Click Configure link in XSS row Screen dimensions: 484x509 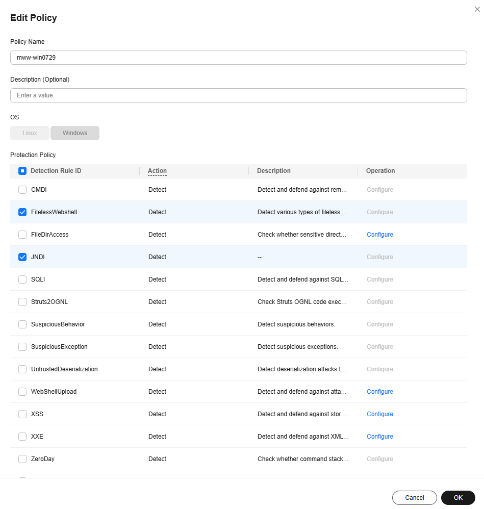point(380,414)
